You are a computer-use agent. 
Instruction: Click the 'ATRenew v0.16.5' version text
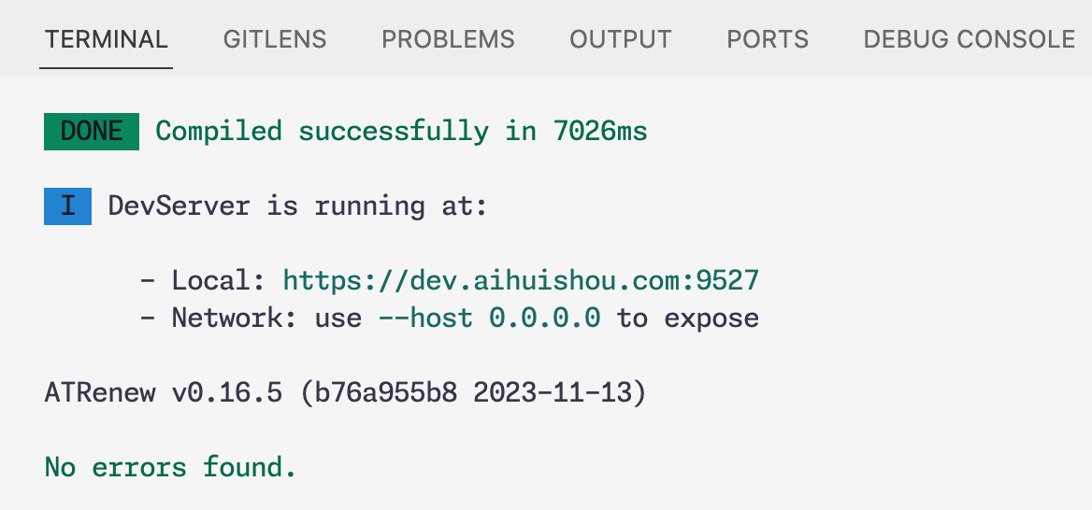pyautogui.click(x=163, y=393)
